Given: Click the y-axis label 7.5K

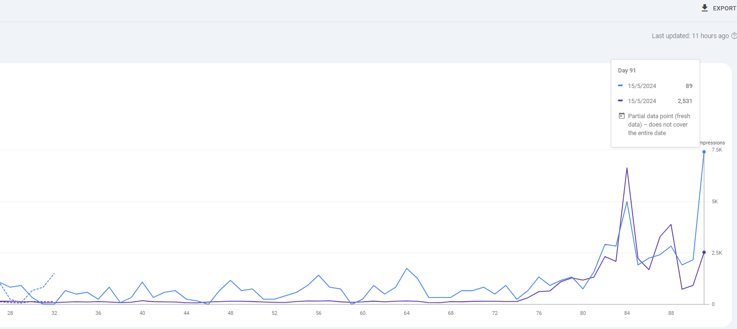Looking at the screenshot, I should click(717, 150).
